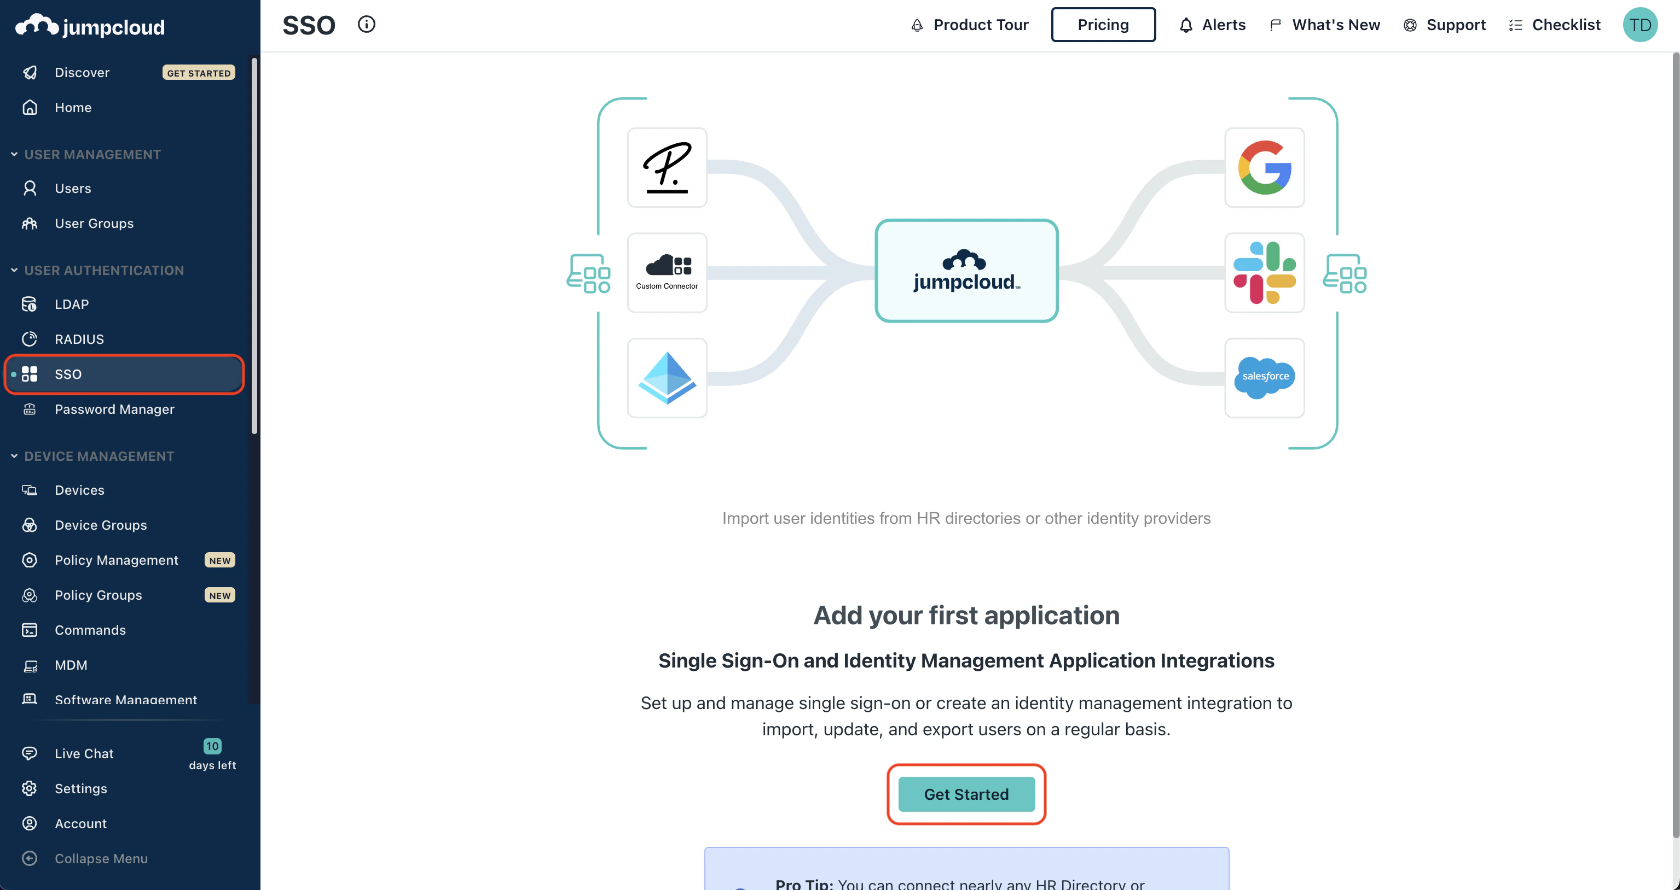Click the LDAP icon

point(30,305)
